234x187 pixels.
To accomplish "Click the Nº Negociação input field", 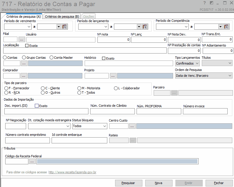I will (x=16, y=126).
